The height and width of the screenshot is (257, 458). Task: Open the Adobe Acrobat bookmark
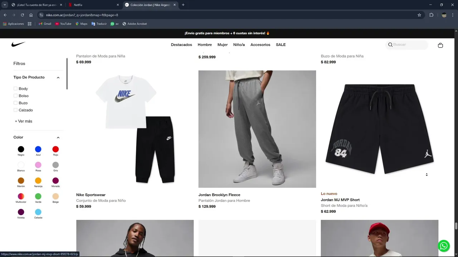[135, 24]
